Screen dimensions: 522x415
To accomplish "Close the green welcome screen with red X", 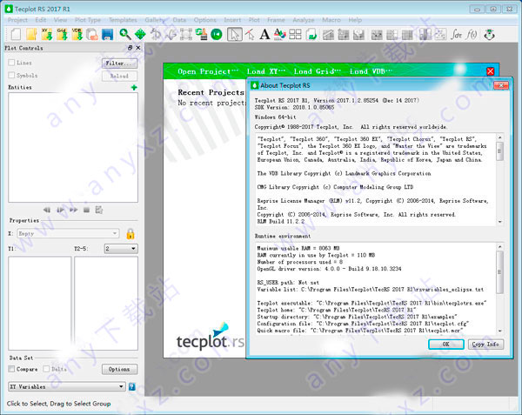I will click(x=490, y=71).
